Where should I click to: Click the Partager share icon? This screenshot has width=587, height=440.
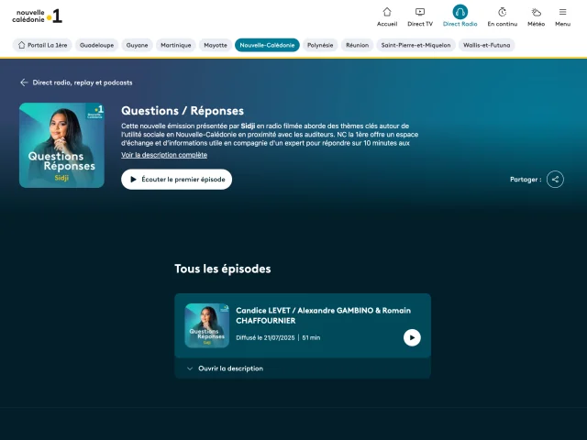pos(555,180)
